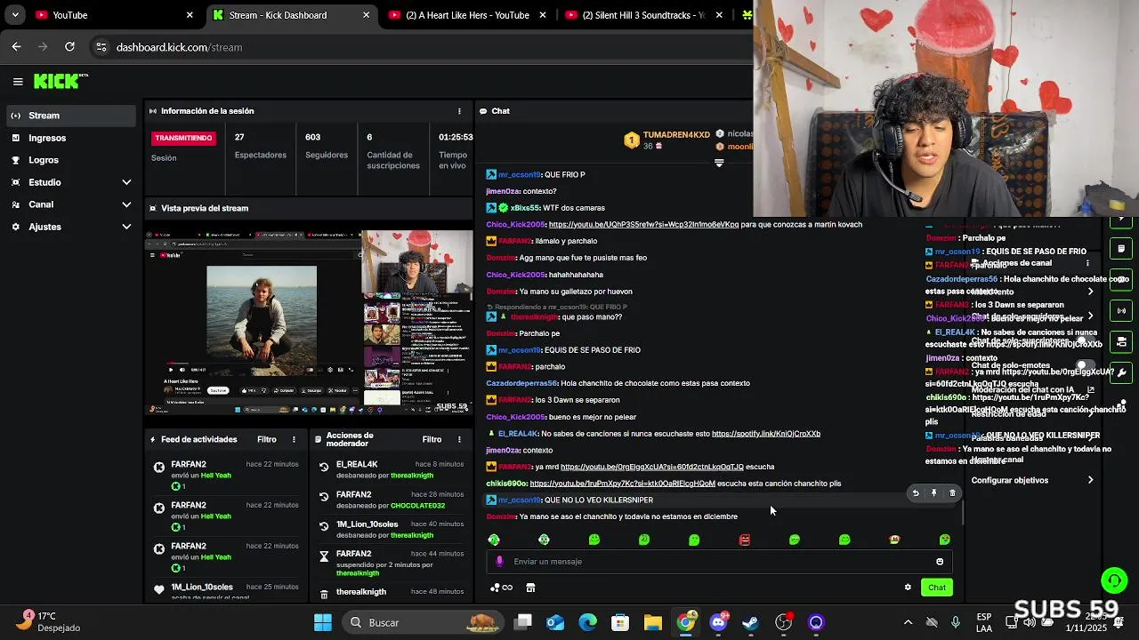Screen dimensions: 1139x640
Task: Reload the dashboard page
Action: (x=69, y=47)
